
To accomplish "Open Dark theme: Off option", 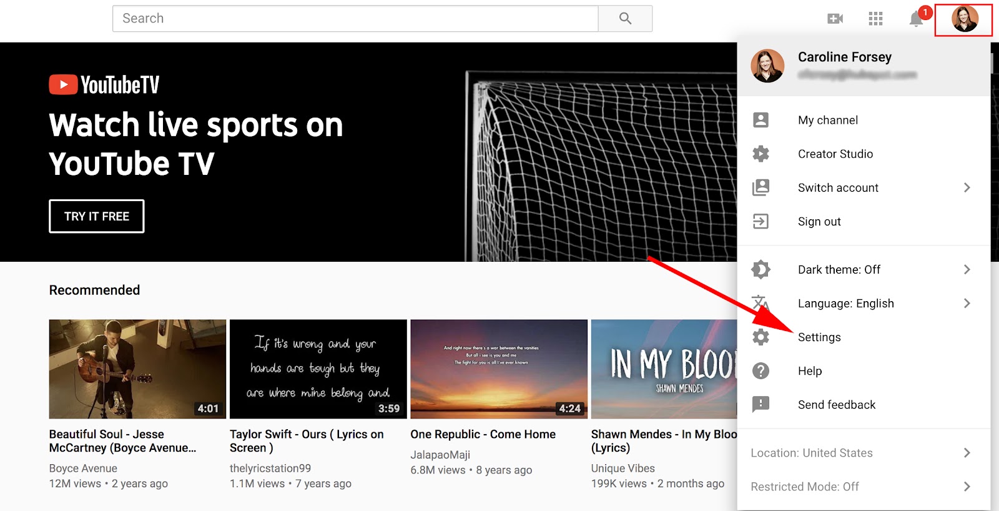I will click(x=864, y=269).
